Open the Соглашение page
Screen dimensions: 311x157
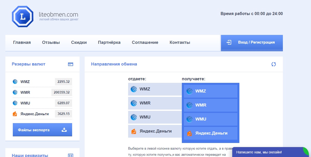coord(145,43)
